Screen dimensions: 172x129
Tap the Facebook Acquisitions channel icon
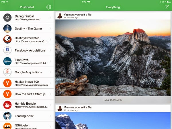7,50
